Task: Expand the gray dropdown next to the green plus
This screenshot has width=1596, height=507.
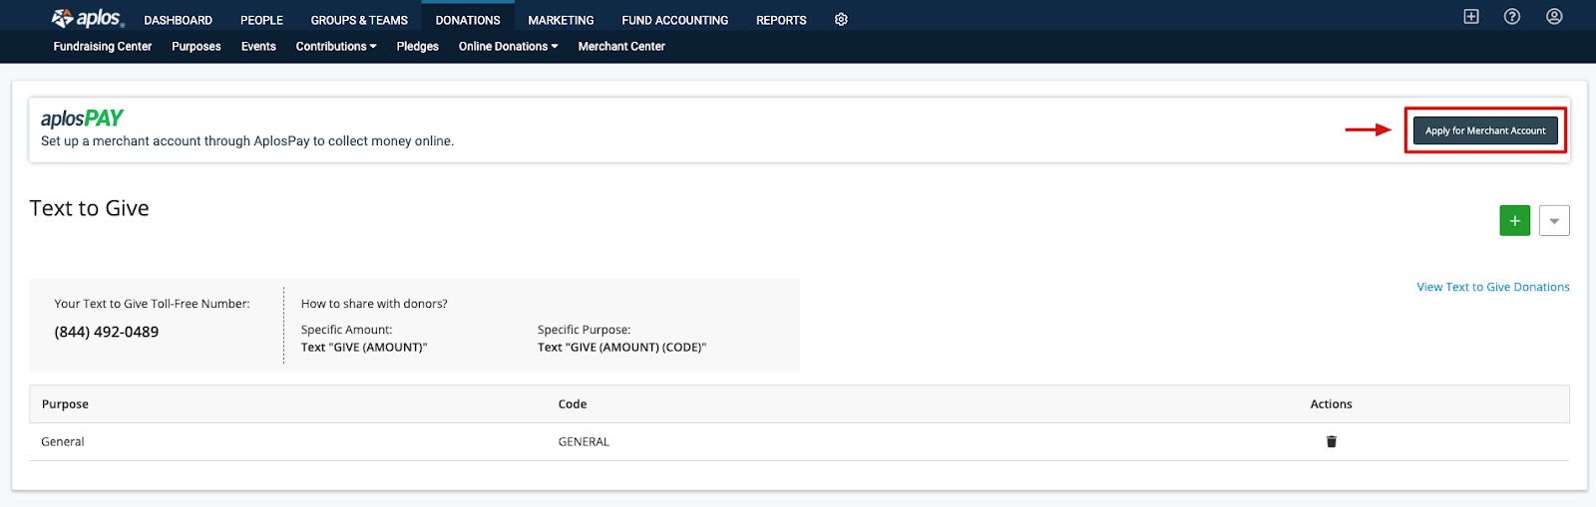Action: pyautogui.click(x=1554, y=220)
